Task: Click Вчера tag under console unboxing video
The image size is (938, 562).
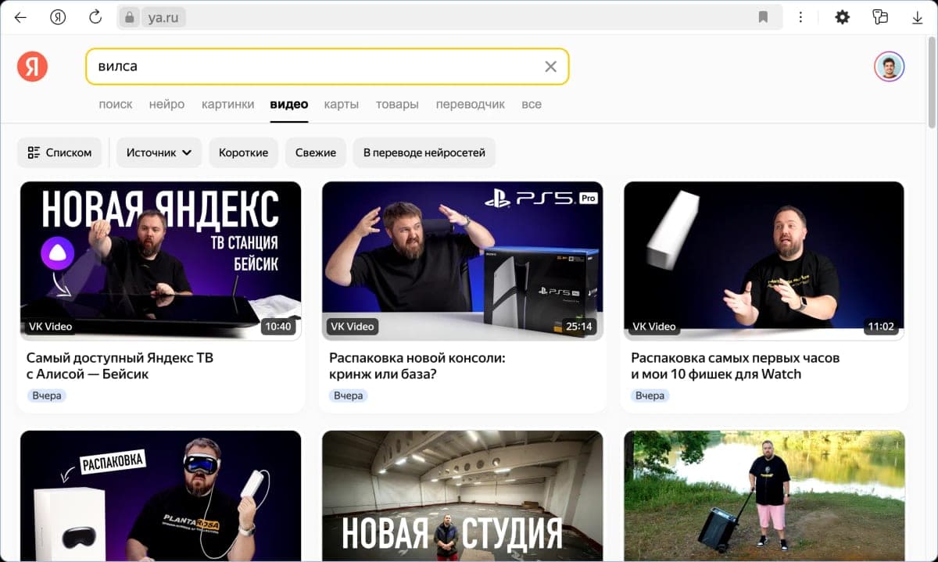Action: [x=348, y=396]
